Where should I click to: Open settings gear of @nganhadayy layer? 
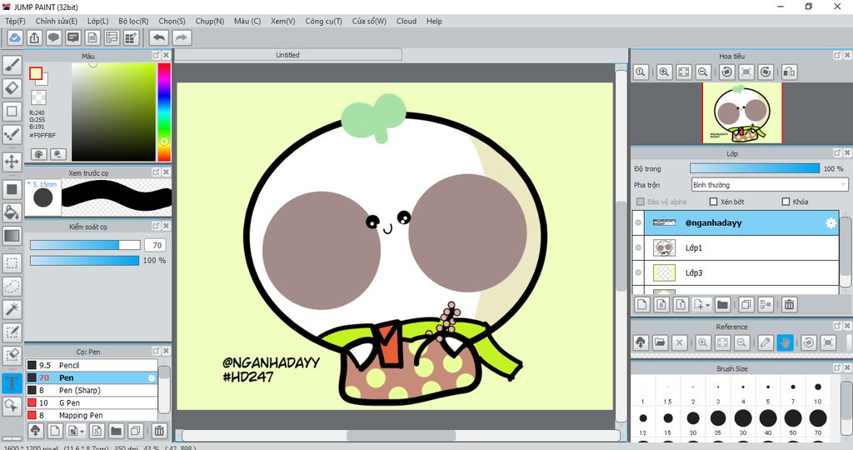(x=831, y=223)
